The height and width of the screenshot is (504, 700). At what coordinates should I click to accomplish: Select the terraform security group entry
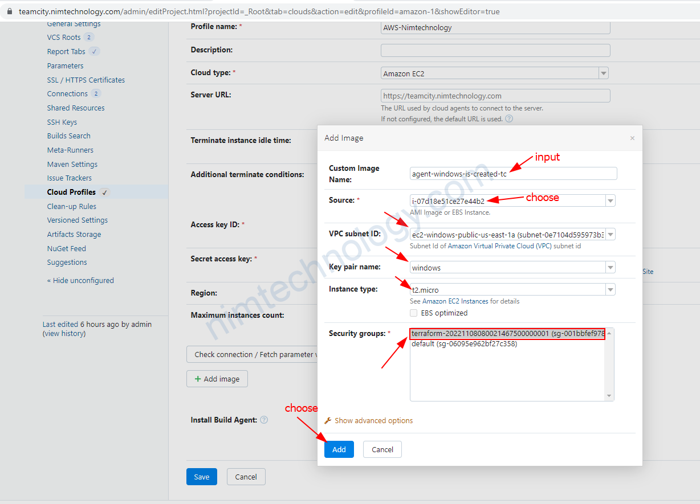coord(507,334)
